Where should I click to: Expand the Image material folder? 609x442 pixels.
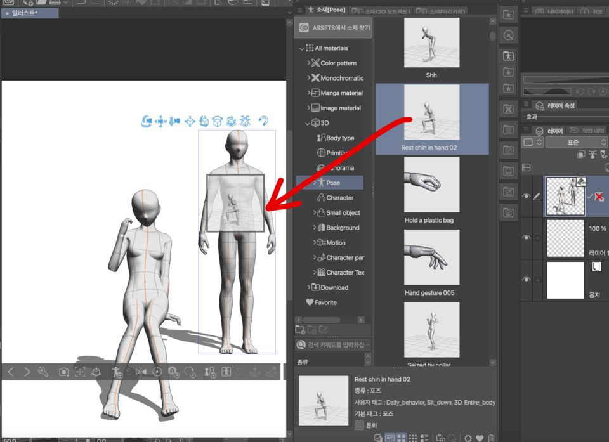309,108
